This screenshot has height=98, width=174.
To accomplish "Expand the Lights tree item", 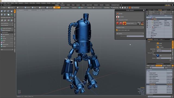I will pos(149,32).
